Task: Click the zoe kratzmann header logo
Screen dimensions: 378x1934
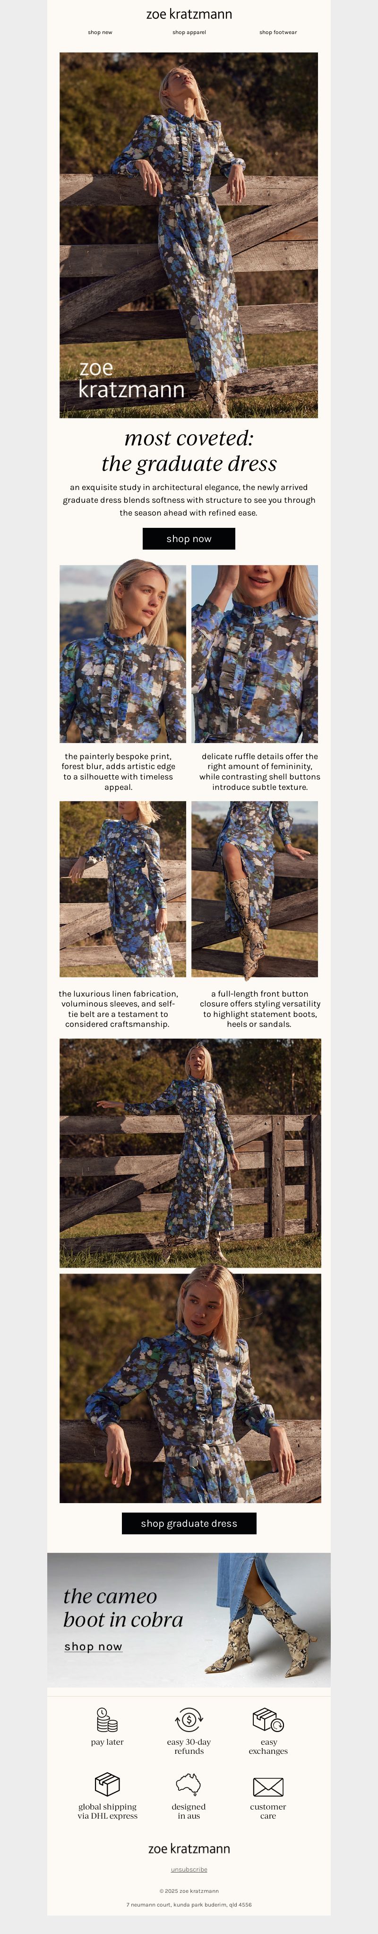Action: tap(189, 14)
